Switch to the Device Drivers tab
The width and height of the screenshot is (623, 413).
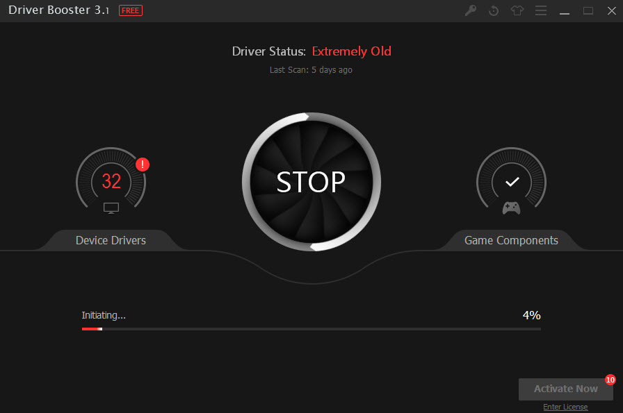pos(111,240)
